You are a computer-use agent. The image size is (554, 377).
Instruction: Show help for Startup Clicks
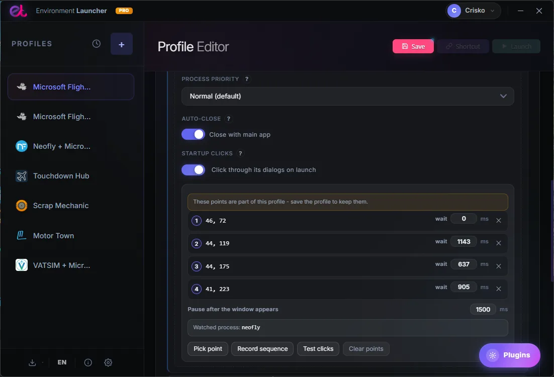pos(240,153)
